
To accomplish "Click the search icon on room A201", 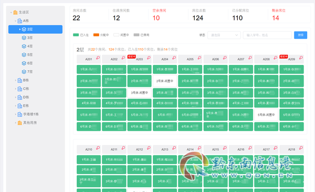I will pos(98,58).
